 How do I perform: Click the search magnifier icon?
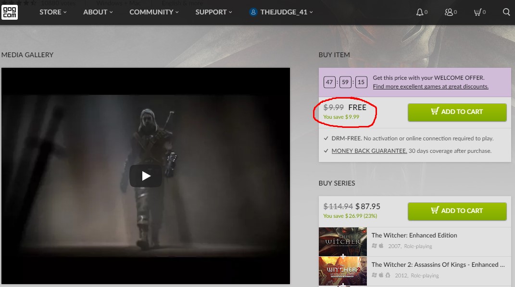(x=506, y=12)
